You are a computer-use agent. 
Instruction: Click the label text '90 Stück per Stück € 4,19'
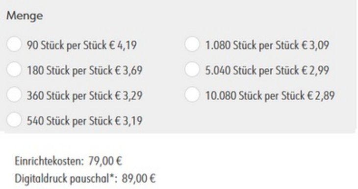coord(82,45)
